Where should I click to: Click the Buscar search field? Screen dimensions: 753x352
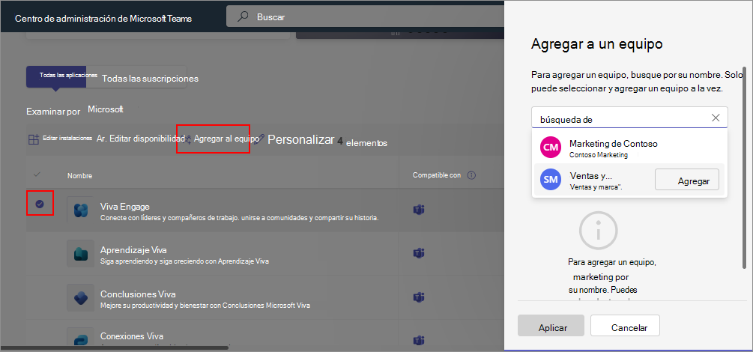(365, 16)
